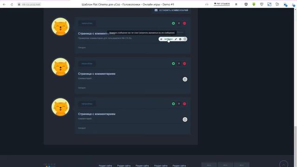
Task: Downvote the second comment with red minus
Action: coord(184,64)
